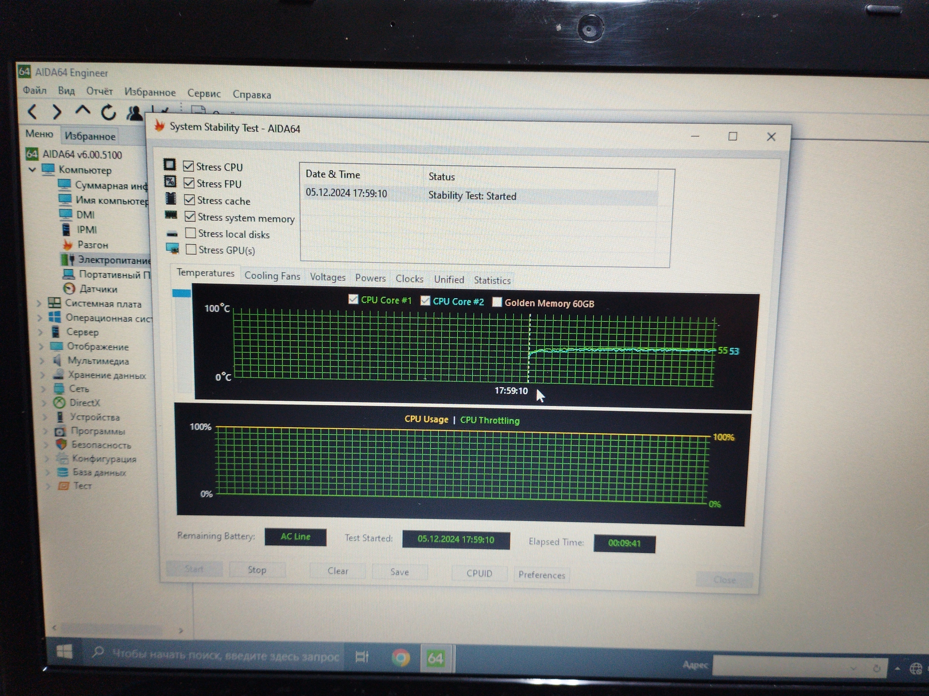Expand the Мультимедиа node
This screenshot has height=696, width=929.
(42, 361)
